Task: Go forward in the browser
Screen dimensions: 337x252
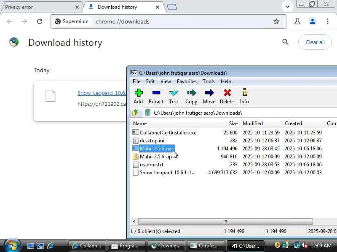Action: coord(24,21)
